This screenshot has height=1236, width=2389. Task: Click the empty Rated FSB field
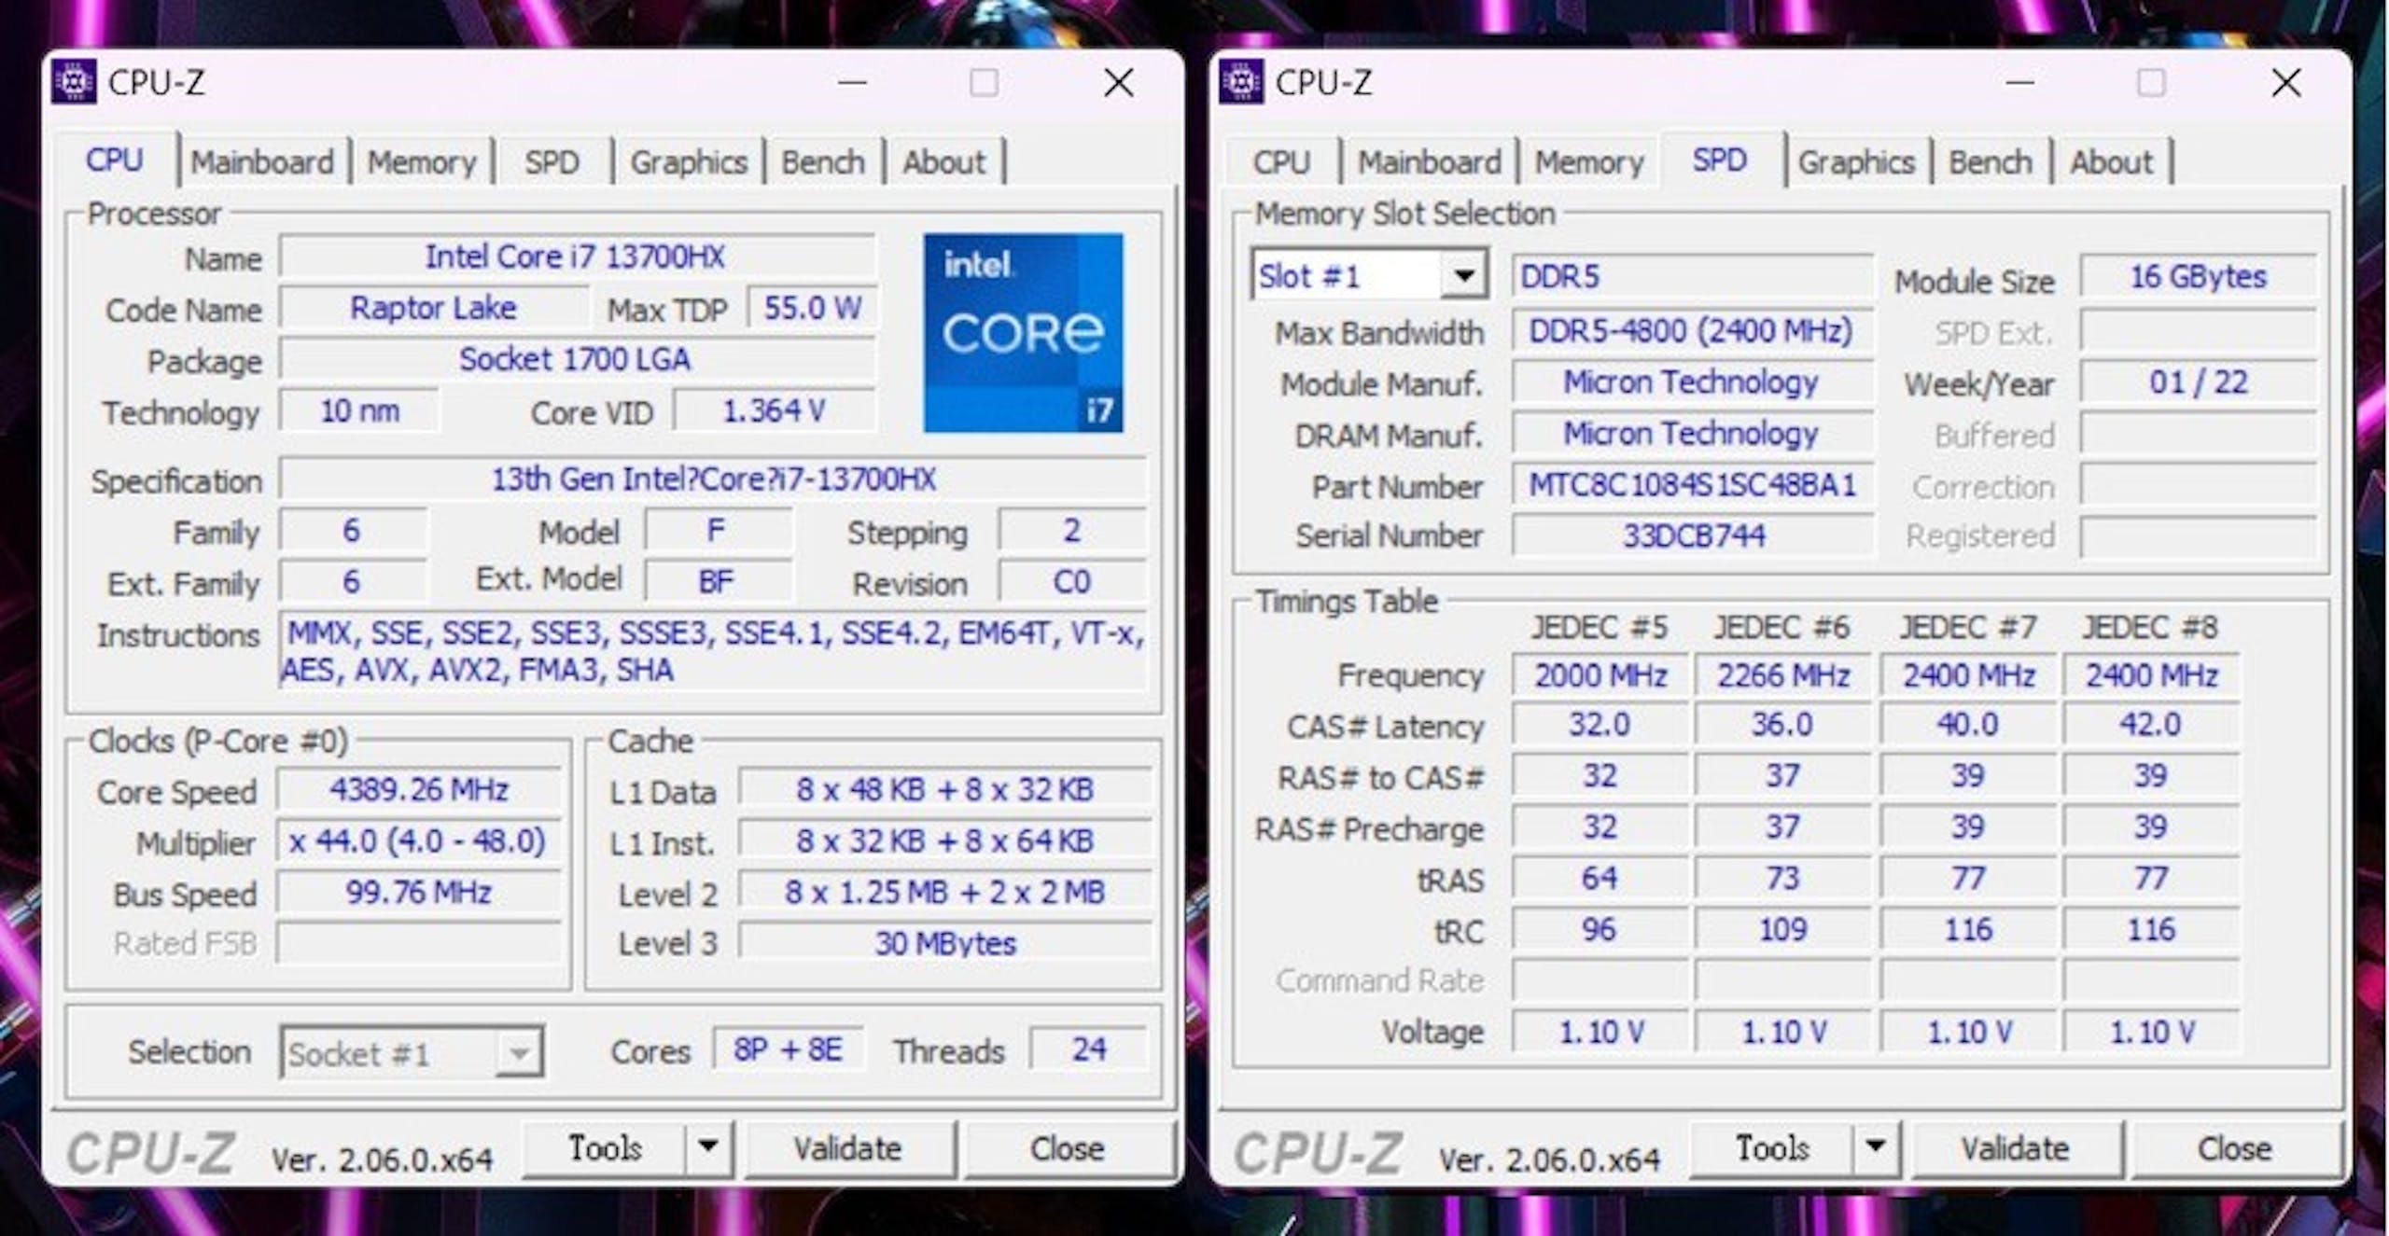click(419, 943)
